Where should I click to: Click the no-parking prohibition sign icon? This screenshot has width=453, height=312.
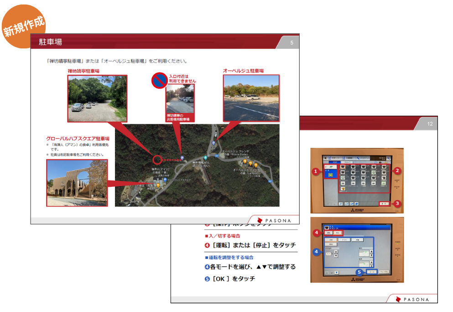tap(160, 81)
